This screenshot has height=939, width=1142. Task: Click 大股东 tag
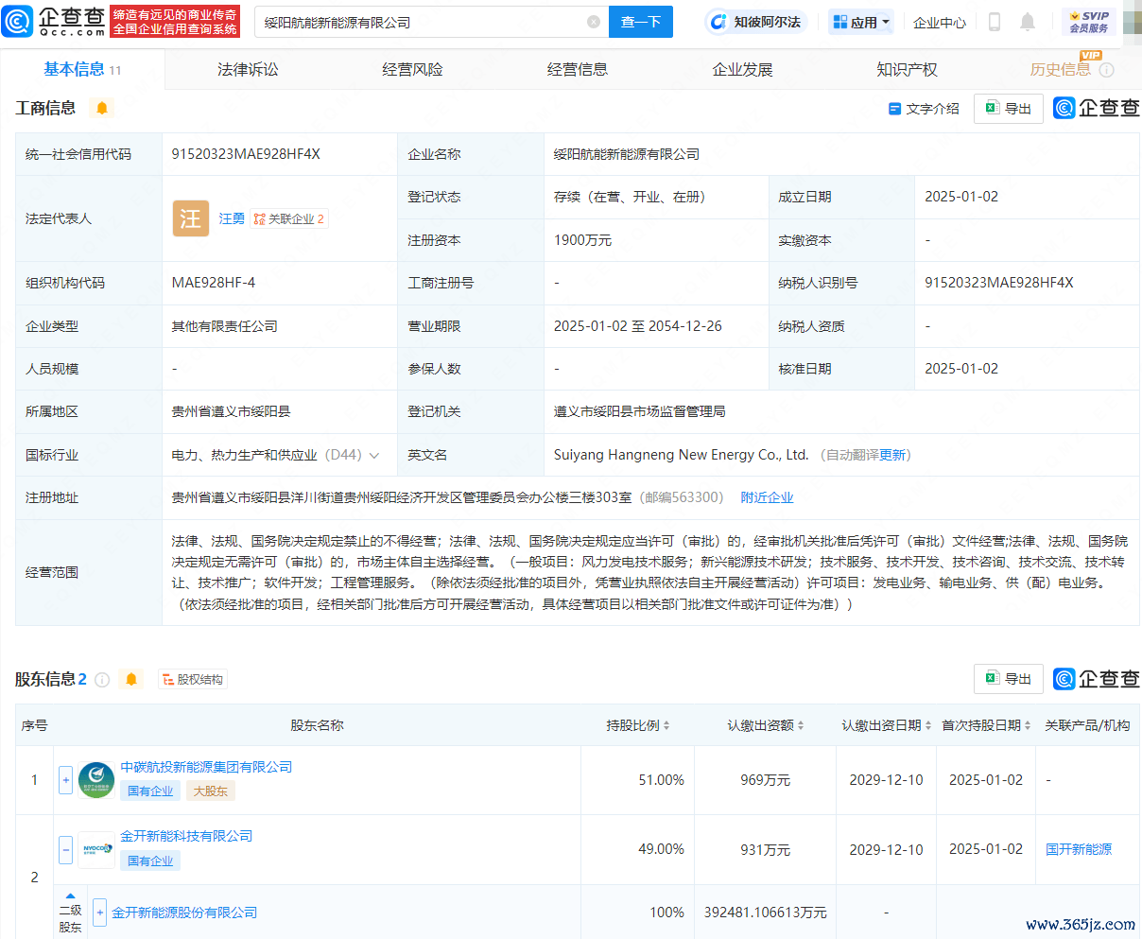pos(210,791)
